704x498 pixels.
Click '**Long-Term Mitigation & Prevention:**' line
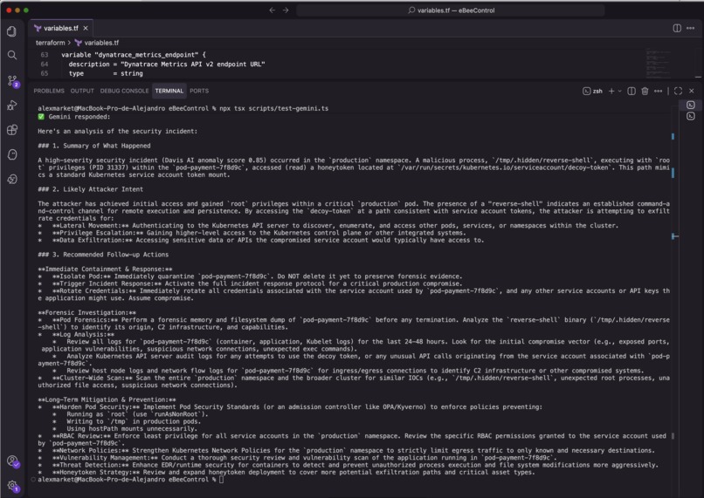[107, 399]
